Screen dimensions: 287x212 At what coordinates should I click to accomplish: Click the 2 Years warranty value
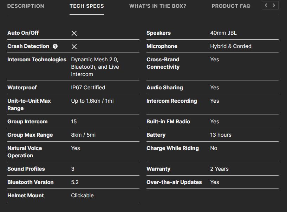click(219, 169)
